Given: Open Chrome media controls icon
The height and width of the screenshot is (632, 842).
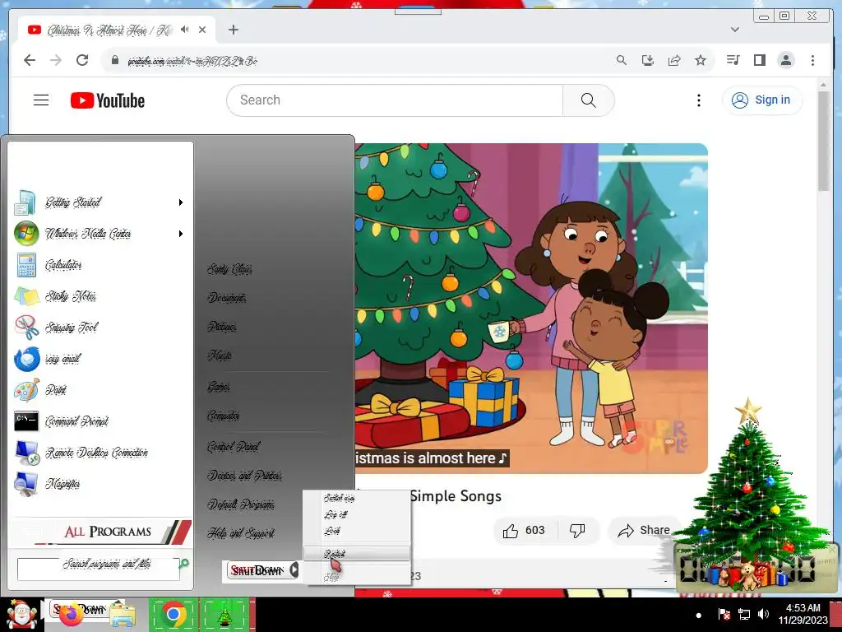Looking at the screenshot, I should point(733,60).
